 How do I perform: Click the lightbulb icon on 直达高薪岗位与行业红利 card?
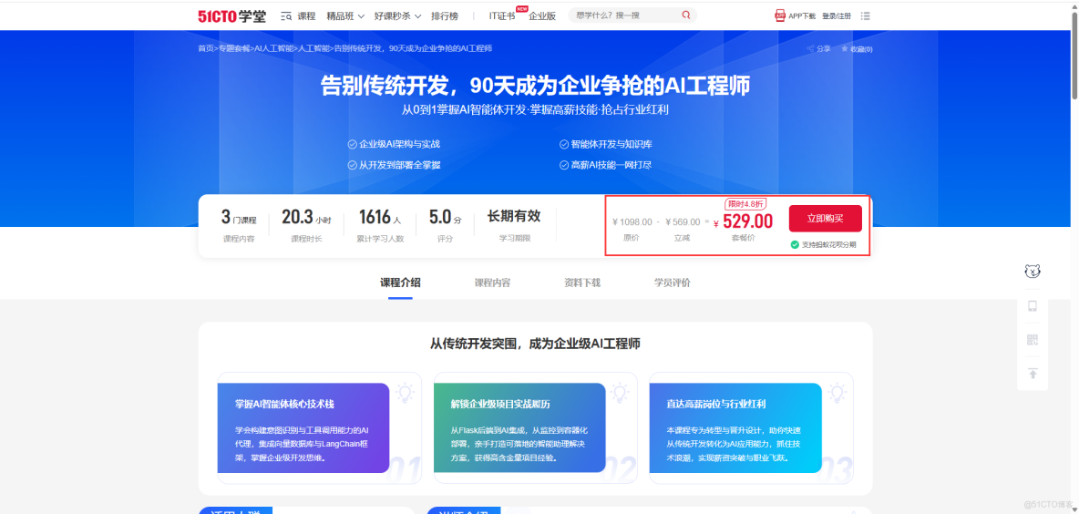838,392
